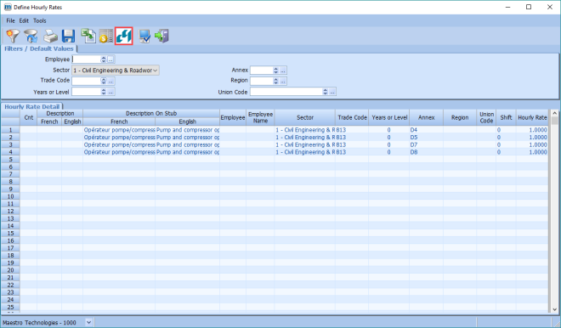Open the company dropdown in status bar
Screen dimensions: 561x328
click(88, 322)
